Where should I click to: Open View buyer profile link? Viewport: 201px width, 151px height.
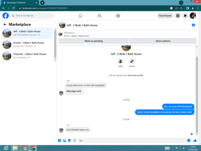click(135, 75)
